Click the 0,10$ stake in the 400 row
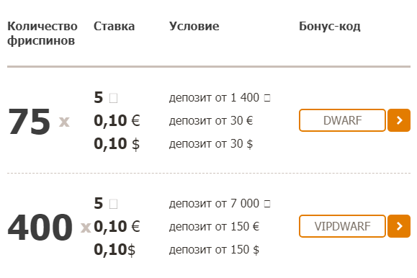417x278 pixels. 115,250
